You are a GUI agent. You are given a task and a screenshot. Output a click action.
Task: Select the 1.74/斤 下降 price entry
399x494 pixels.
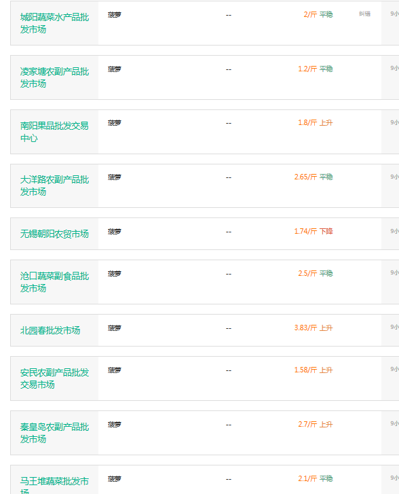tap(313, 231)
